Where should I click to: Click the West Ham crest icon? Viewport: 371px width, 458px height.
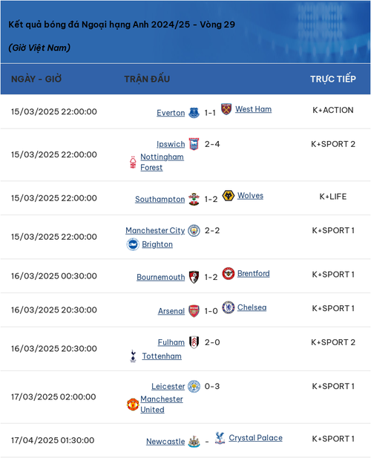[226, 109]
